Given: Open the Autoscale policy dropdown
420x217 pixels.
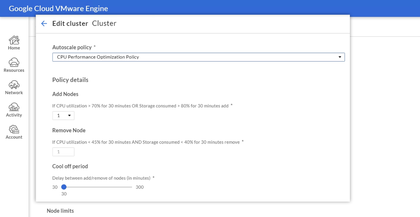Looking at the screenshot, I should 198,57.
